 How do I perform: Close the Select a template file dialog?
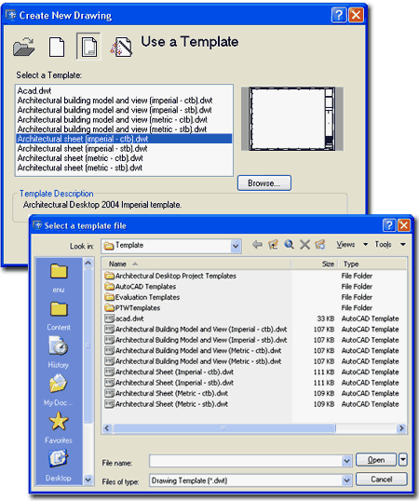tap(404, 225)
